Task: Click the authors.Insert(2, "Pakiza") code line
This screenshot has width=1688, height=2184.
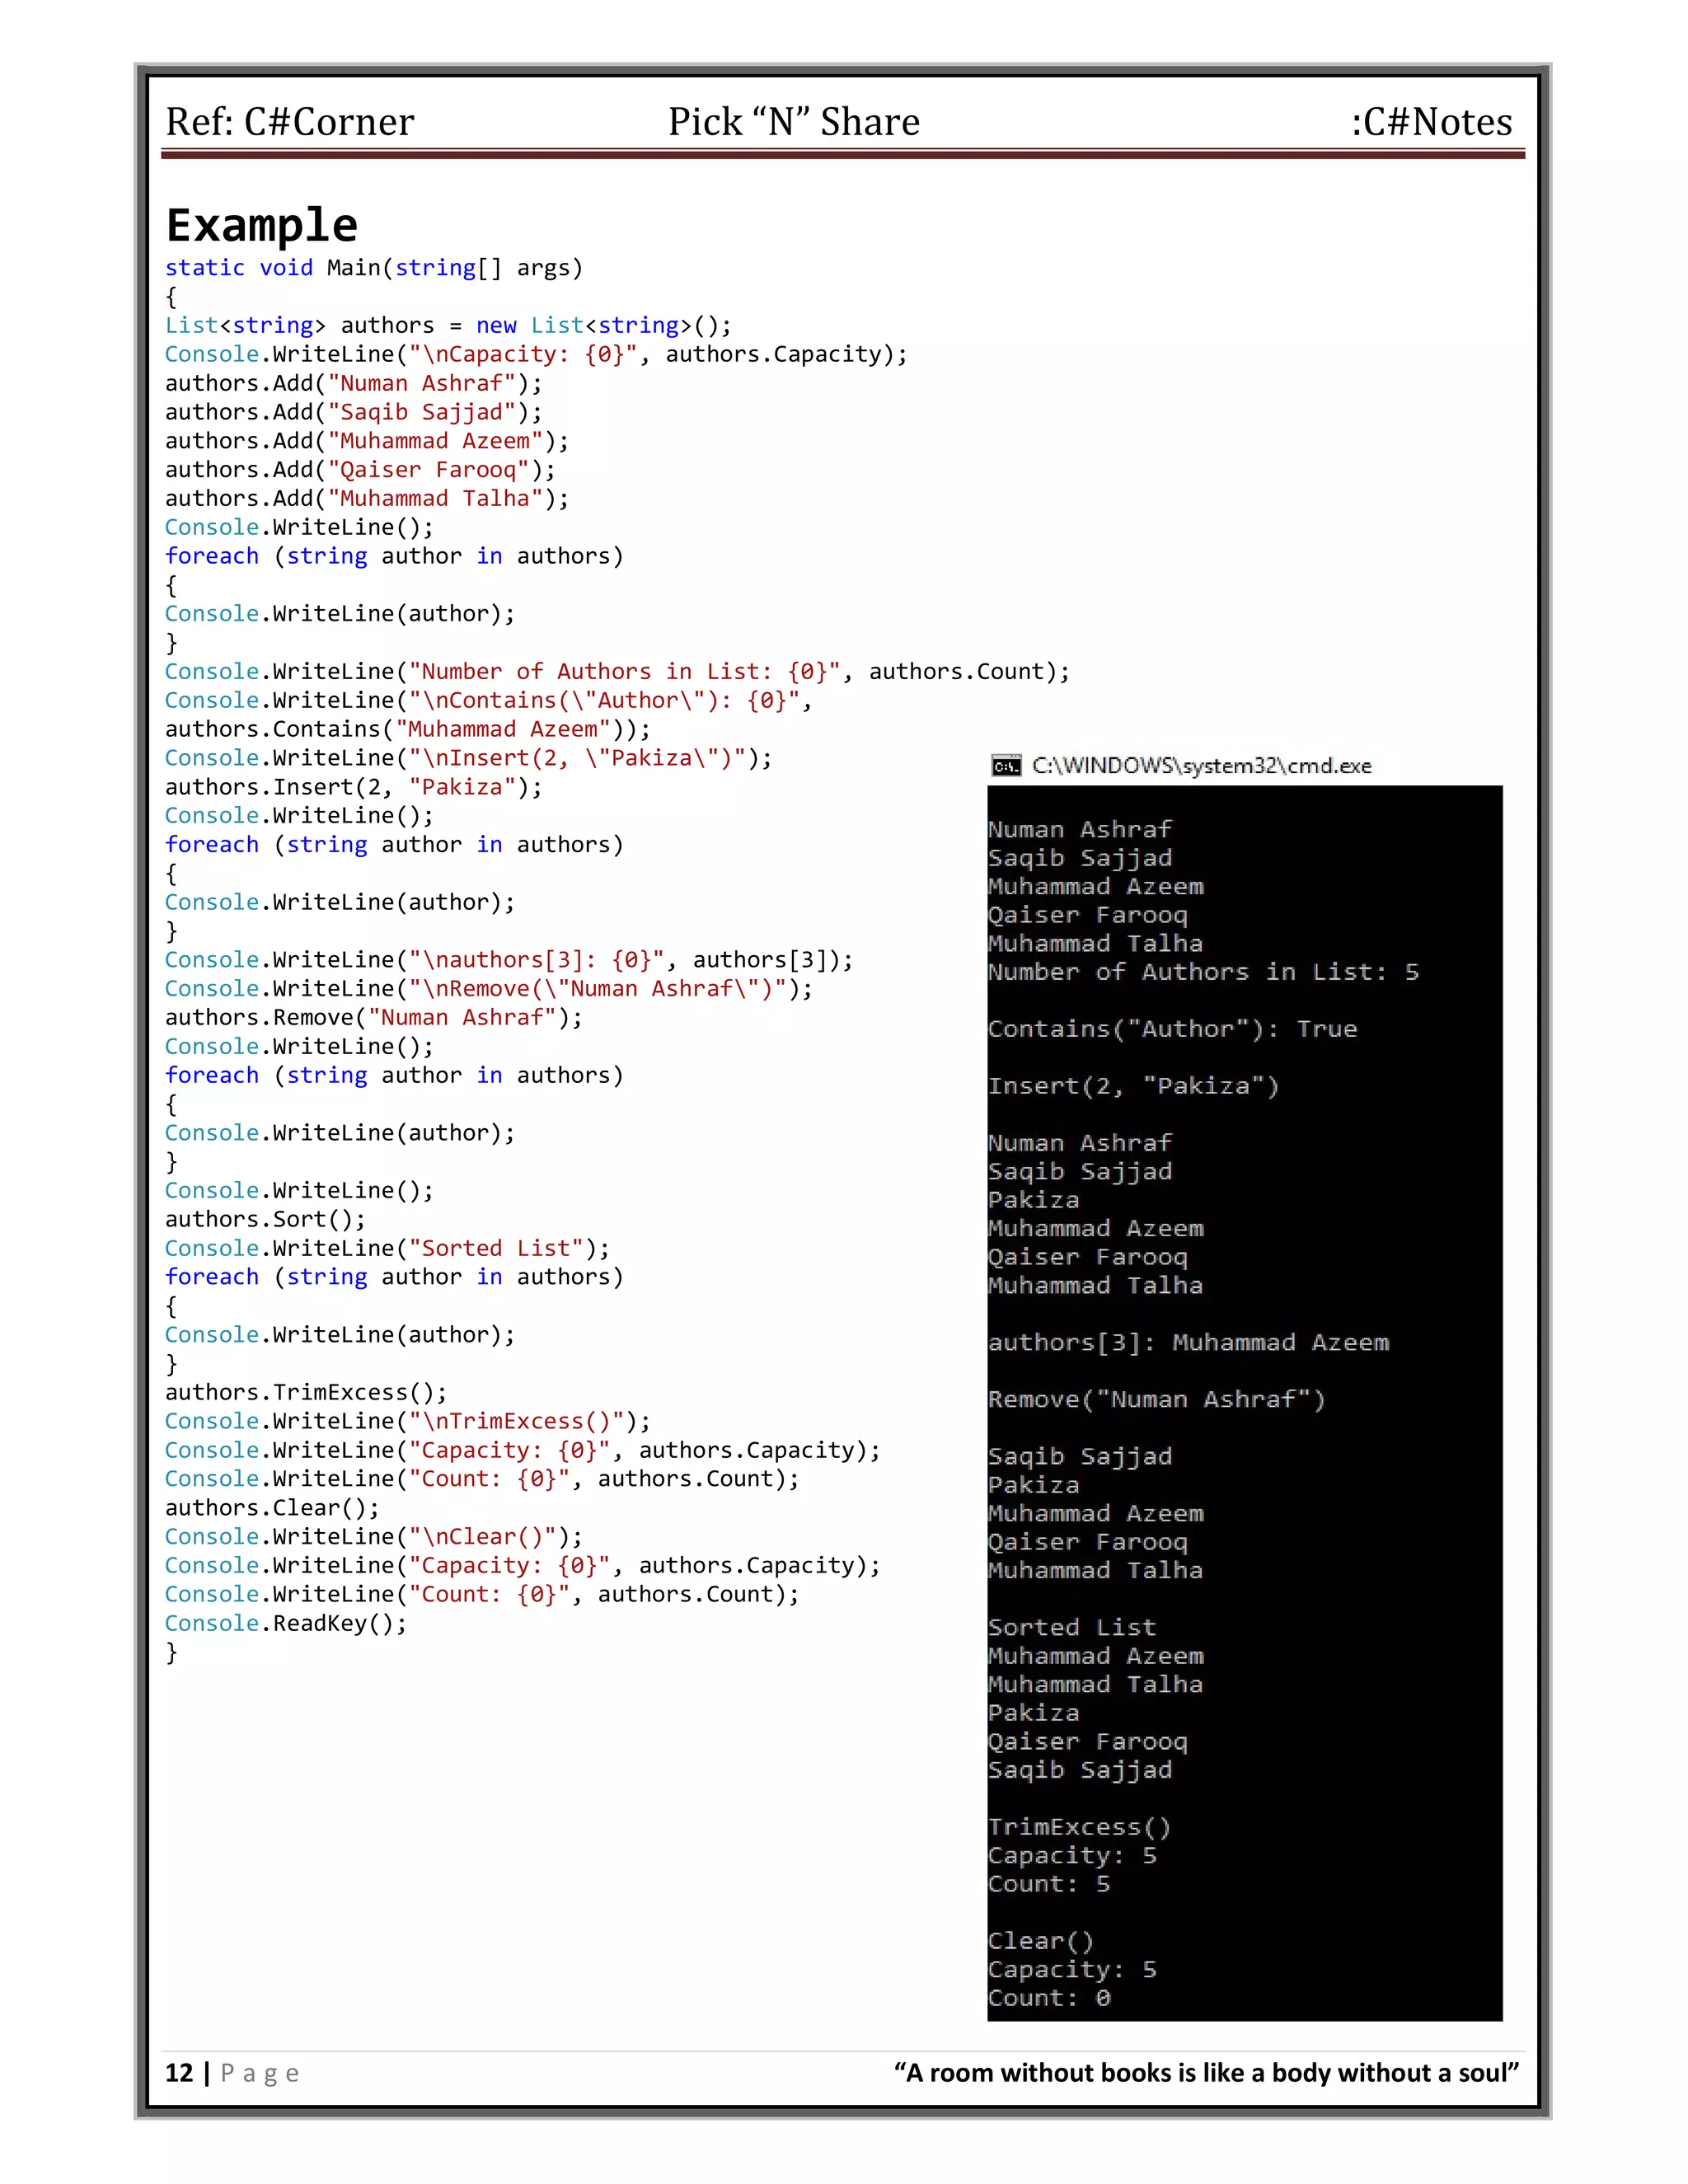Action: (353, 787)
